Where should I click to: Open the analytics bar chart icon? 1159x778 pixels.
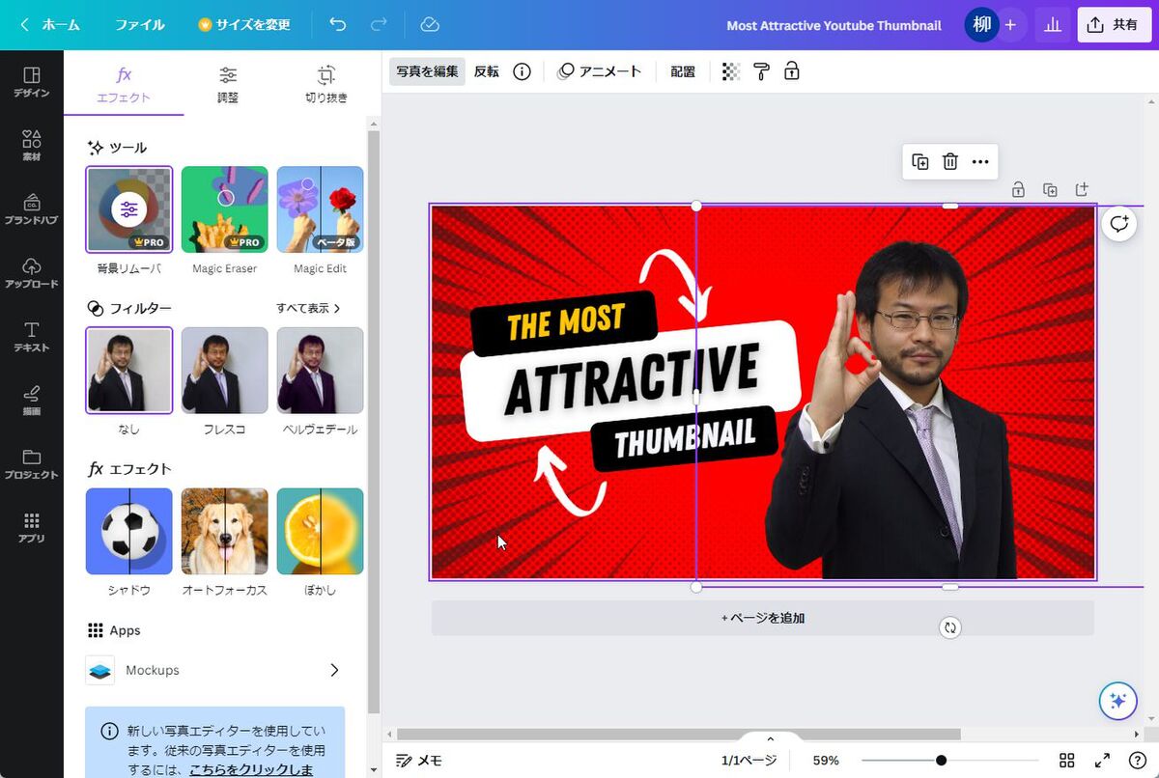pyautogui.click(x=1052, y=25)
